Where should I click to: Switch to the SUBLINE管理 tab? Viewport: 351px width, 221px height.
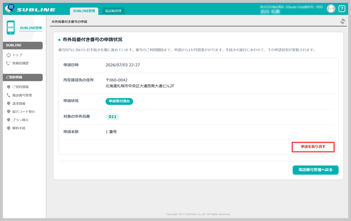tap(84, 11)
